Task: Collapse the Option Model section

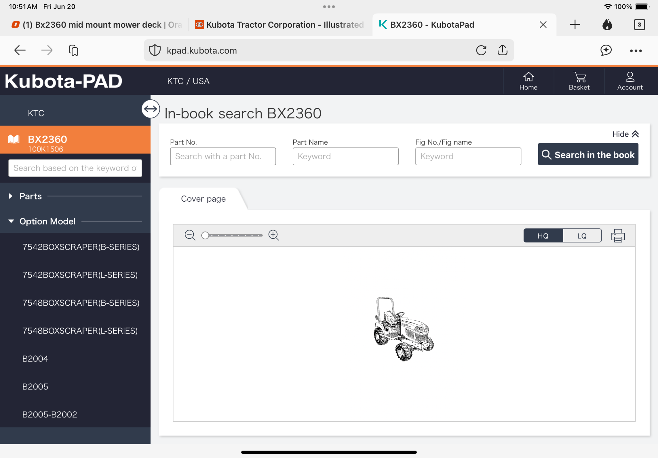Action: [x=47, y=221]
